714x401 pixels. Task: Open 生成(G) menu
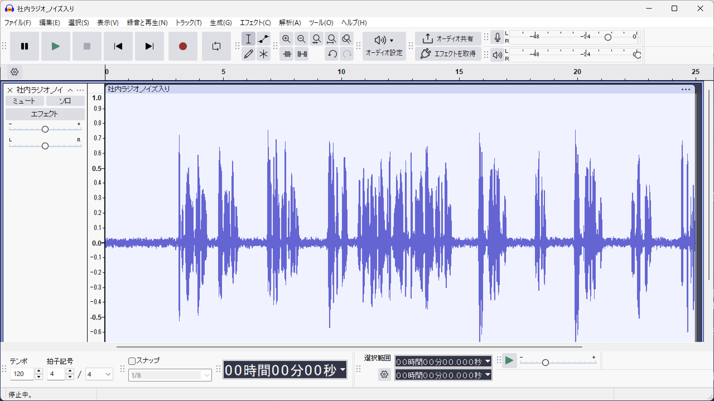[x=221, y=23]
